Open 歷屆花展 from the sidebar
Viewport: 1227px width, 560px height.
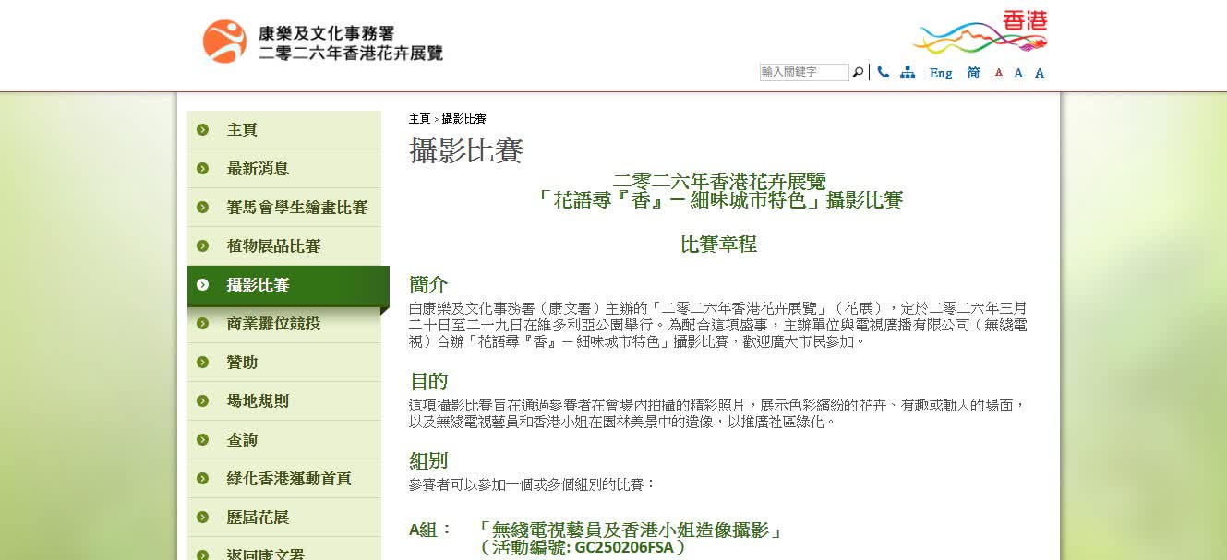(x=258, y=518)
